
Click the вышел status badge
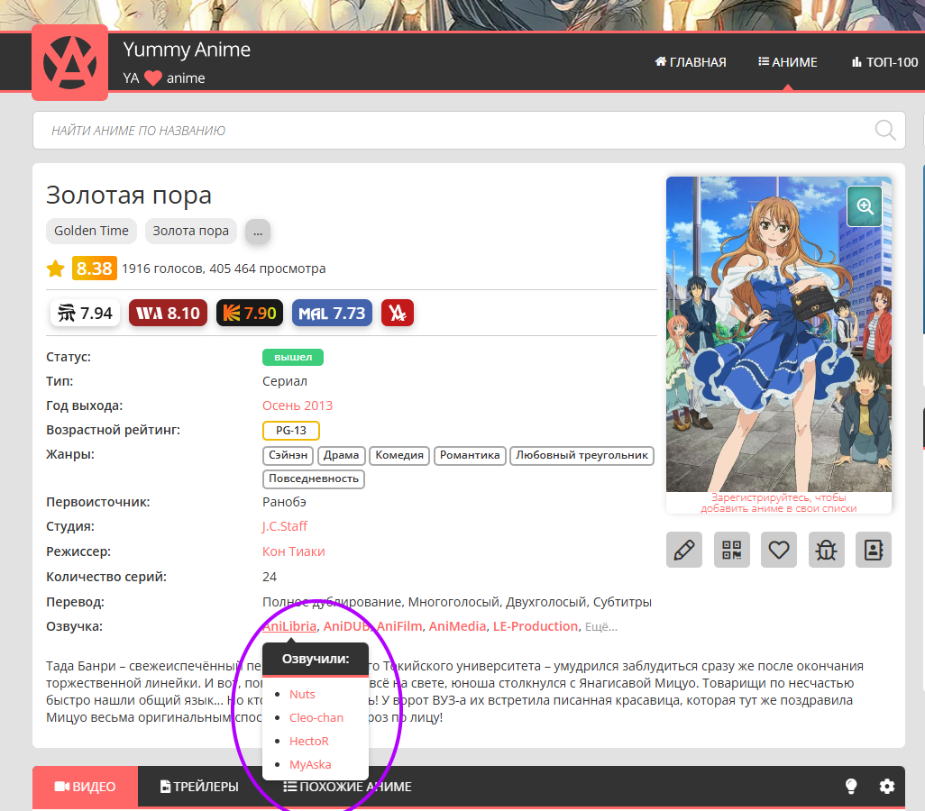click(293, 358)
